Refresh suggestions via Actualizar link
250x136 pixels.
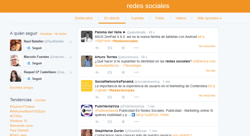[46, 34]
